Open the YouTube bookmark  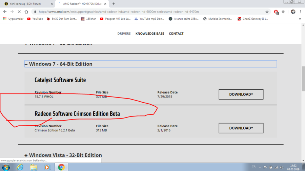pos(35,19)
